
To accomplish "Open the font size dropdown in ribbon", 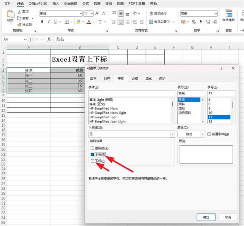I will coord(92,14).
